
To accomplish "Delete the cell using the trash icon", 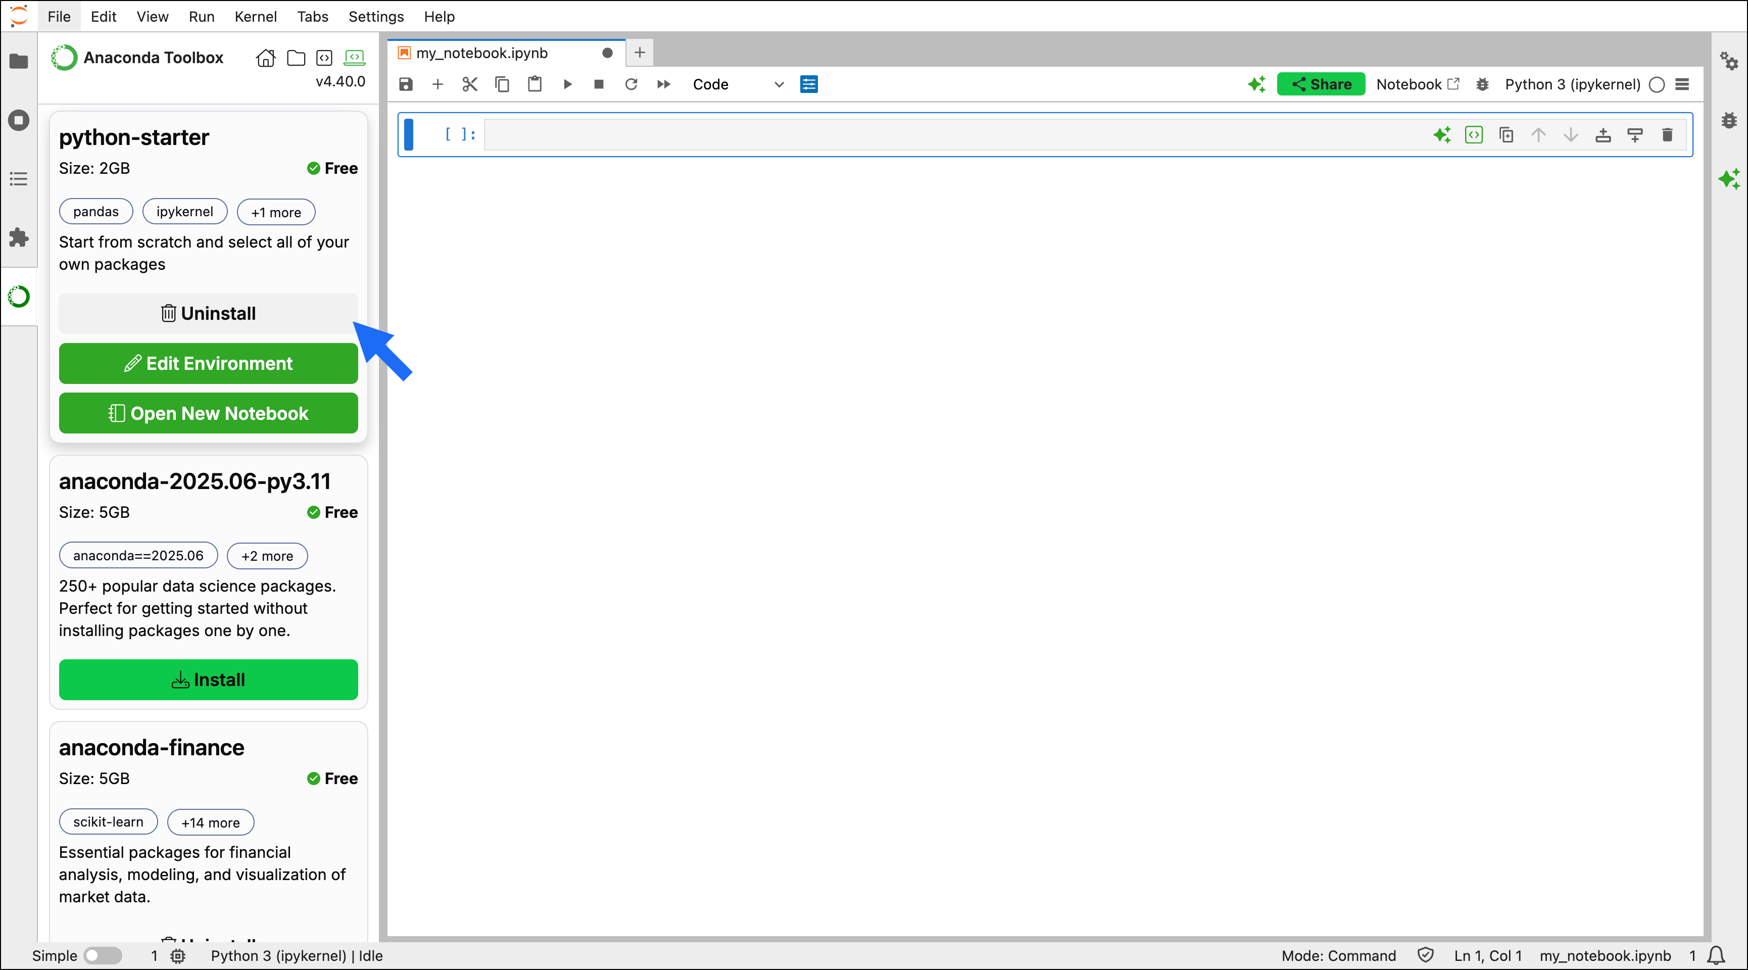I will click(1667, 135).
